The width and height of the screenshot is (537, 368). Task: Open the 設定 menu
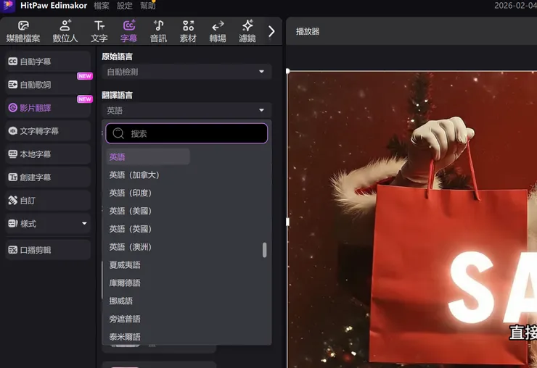point(125,6)
